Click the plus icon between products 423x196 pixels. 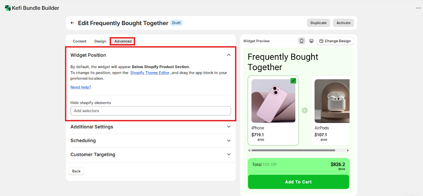point(305,111)
